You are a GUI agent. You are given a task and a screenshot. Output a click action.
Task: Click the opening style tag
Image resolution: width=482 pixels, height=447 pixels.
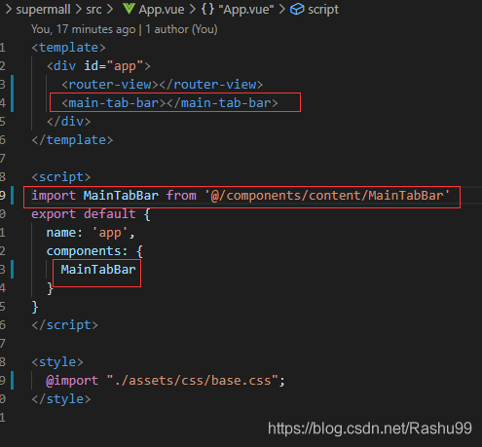tap(57, 362)
